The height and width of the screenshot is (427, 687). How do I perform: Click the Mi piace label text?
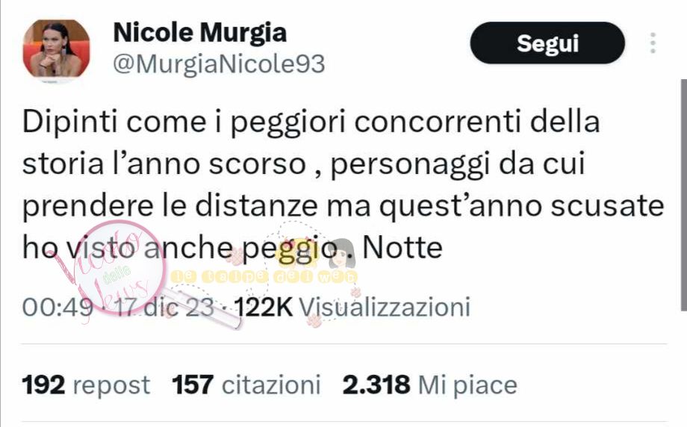coord(467,385)
